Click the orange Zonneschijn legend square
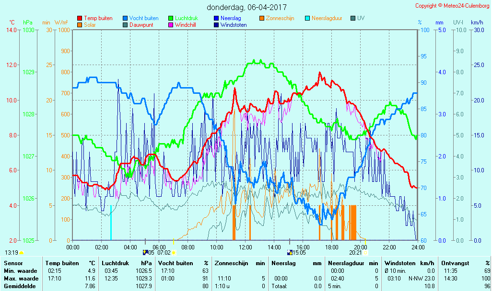This screenshot has width=492, height=291. (262, 19)
